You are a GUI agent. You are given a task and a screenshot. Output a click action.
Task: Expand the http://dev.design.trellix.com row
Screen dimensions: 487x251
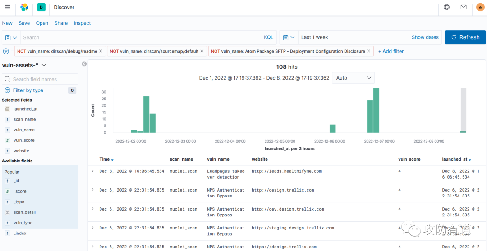[92, 209]
